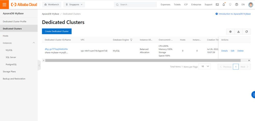Image resolution: width=255 pixels, height=121 pixels.
Task: Refresh the dedicated clusters table
Action: click(247, 32)
